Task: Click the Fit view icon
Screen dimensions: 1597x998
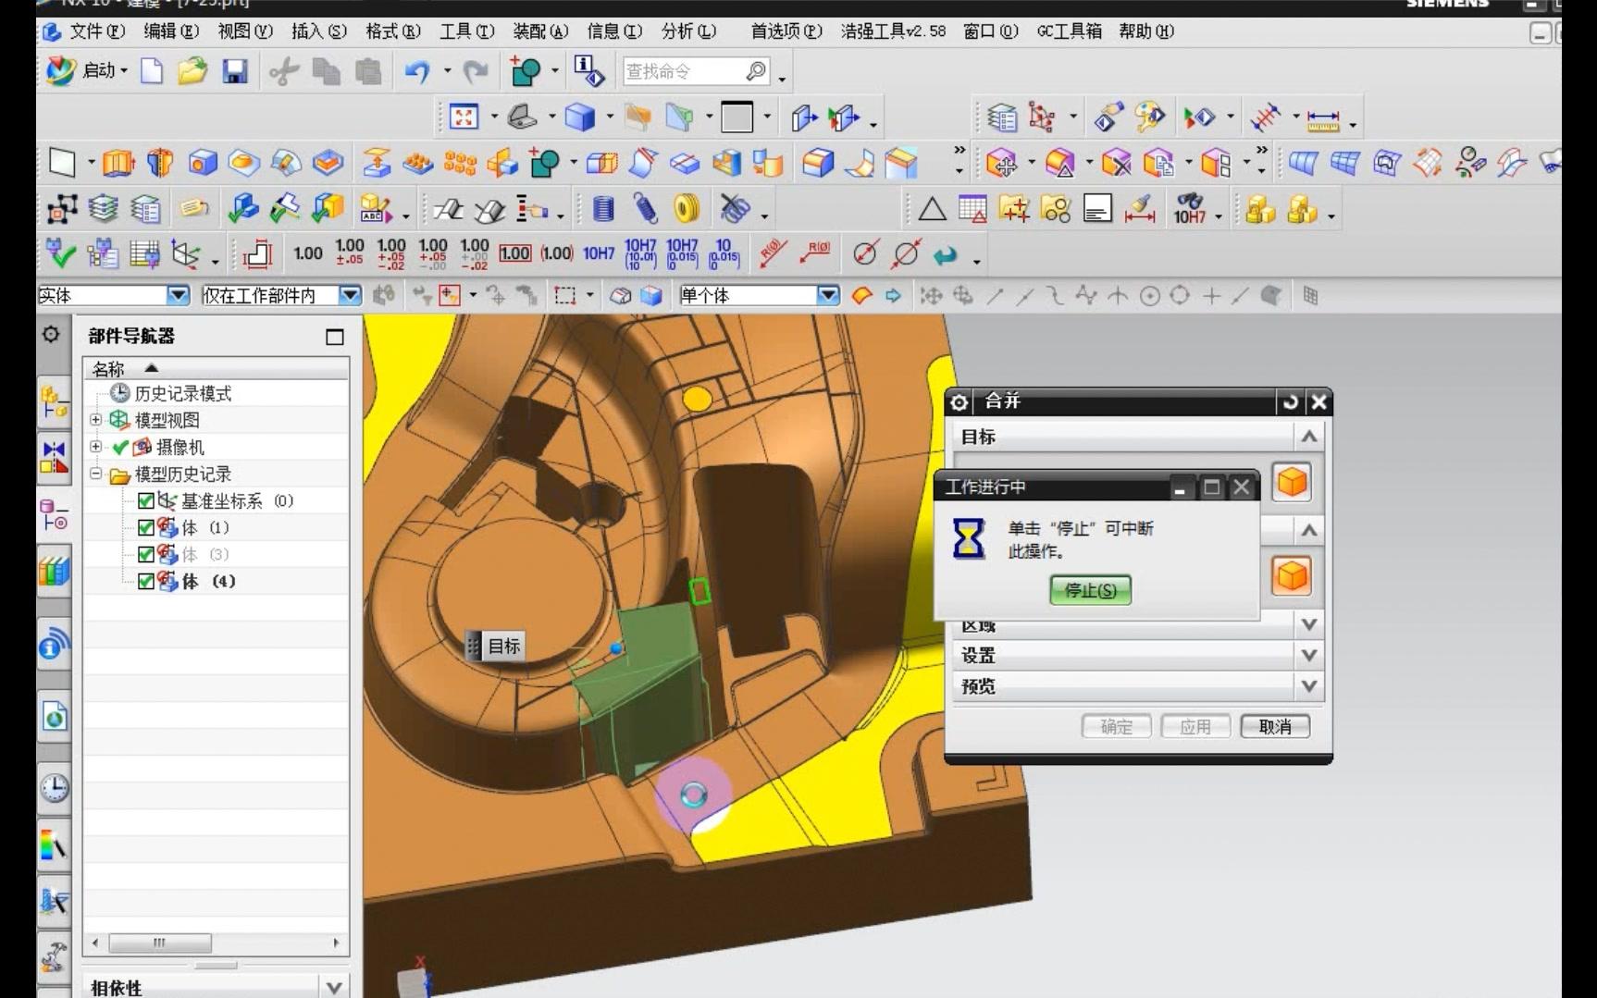Action: 464,117
